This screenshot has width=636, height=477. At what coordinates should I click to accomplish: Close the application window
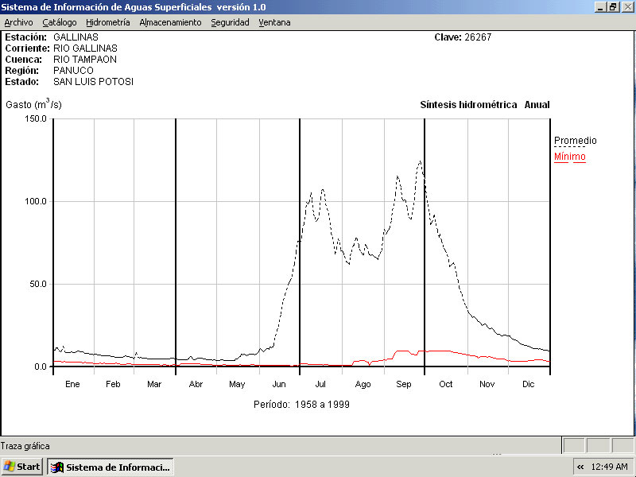click(626, 6)
